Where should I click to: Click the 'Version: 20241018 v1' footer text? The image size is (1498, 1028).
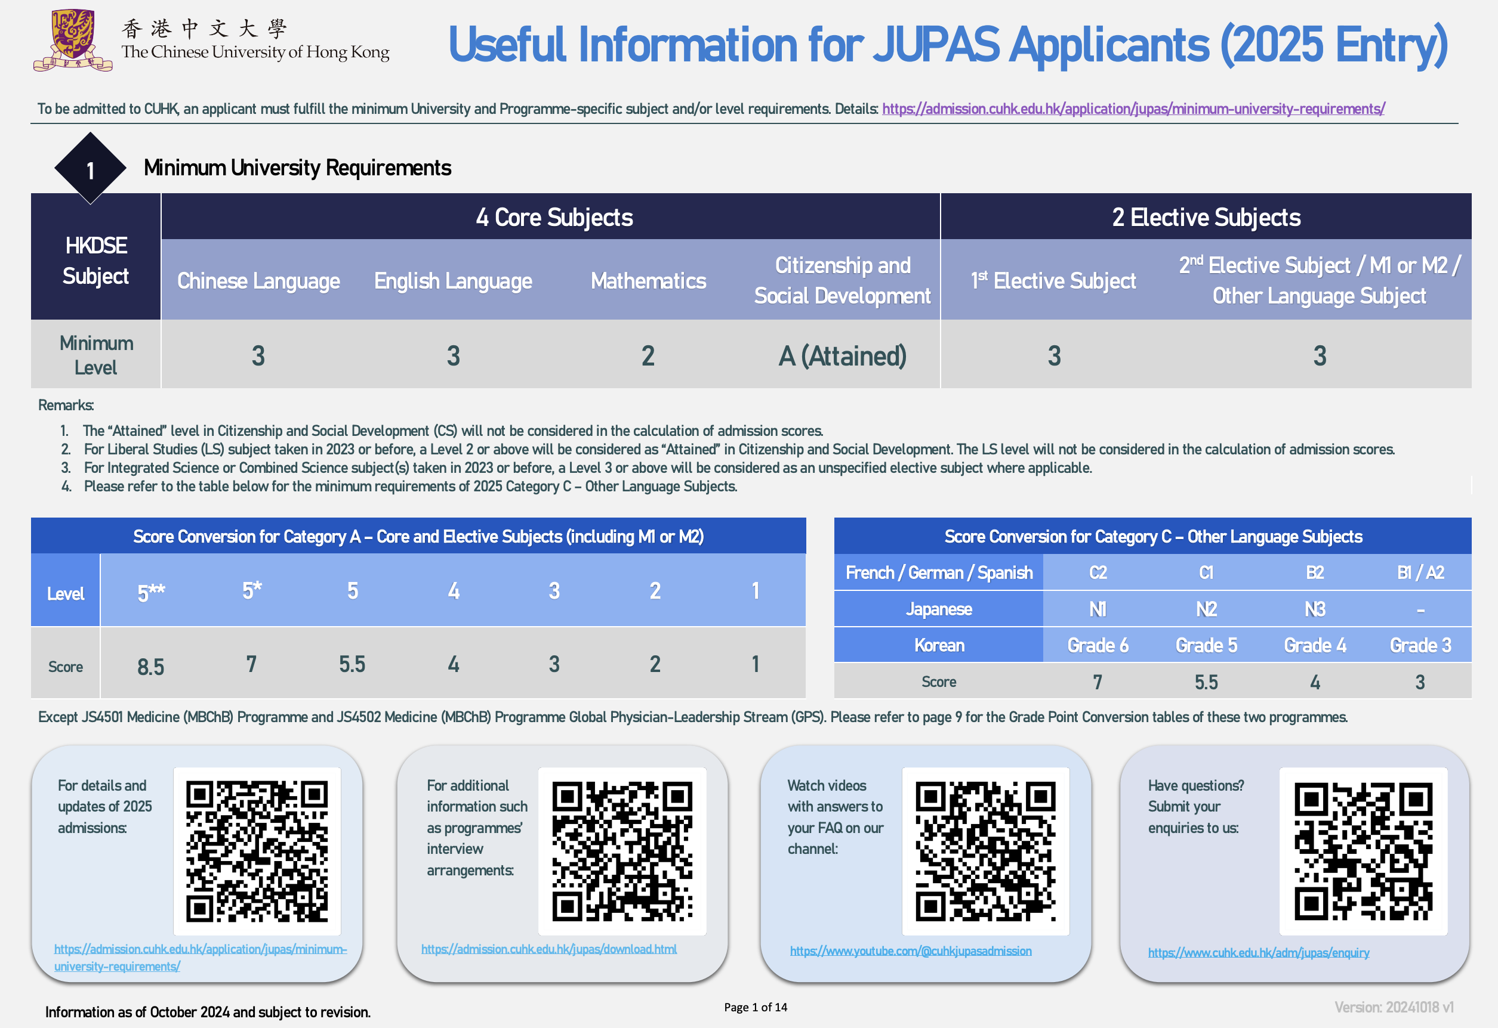click(x=1394, y=1007)
